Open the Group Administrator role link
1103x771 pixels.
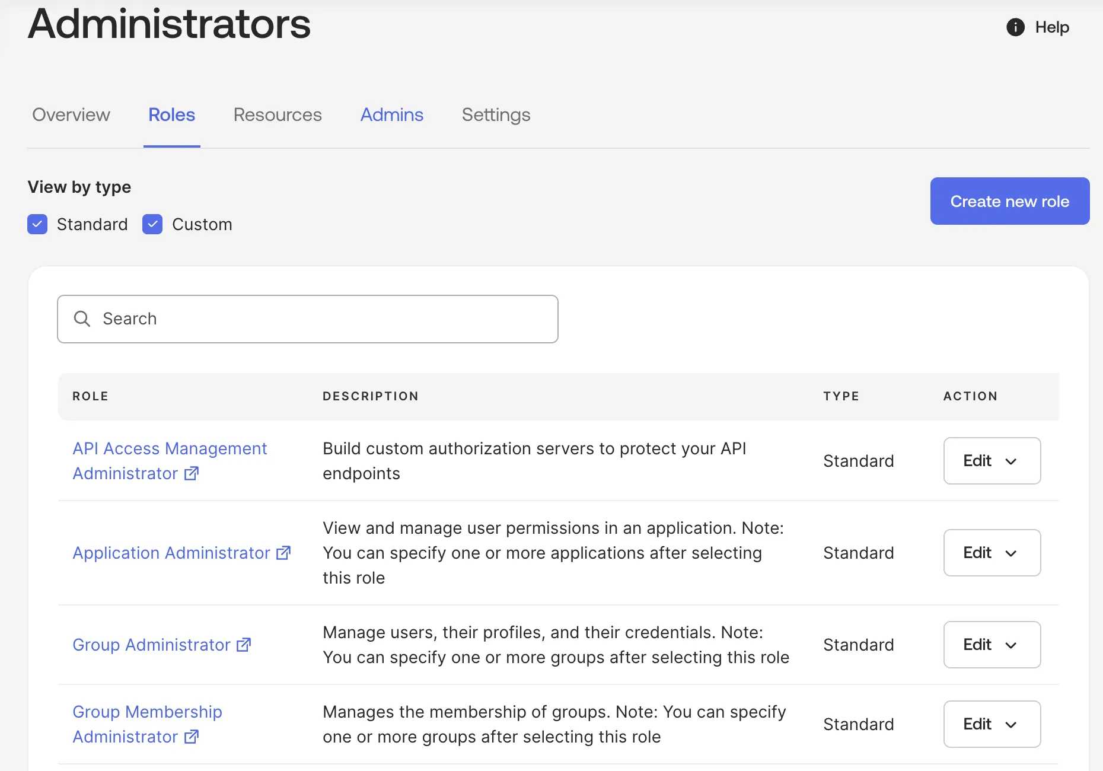tap(151, 645)
